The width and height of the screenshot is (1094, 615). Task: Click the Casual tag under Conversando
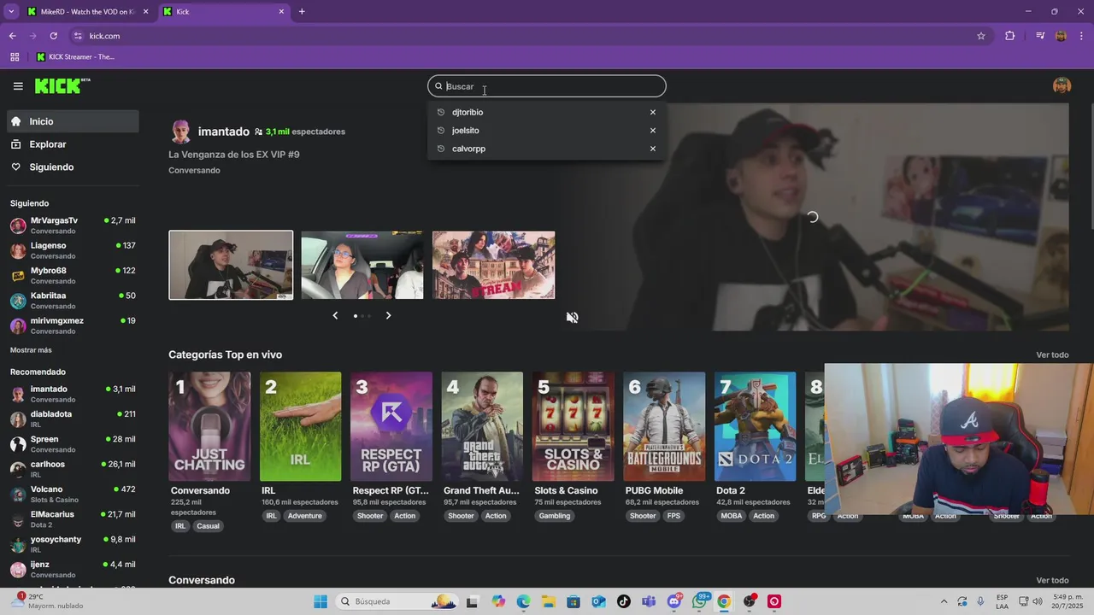(x=208, y=526)
